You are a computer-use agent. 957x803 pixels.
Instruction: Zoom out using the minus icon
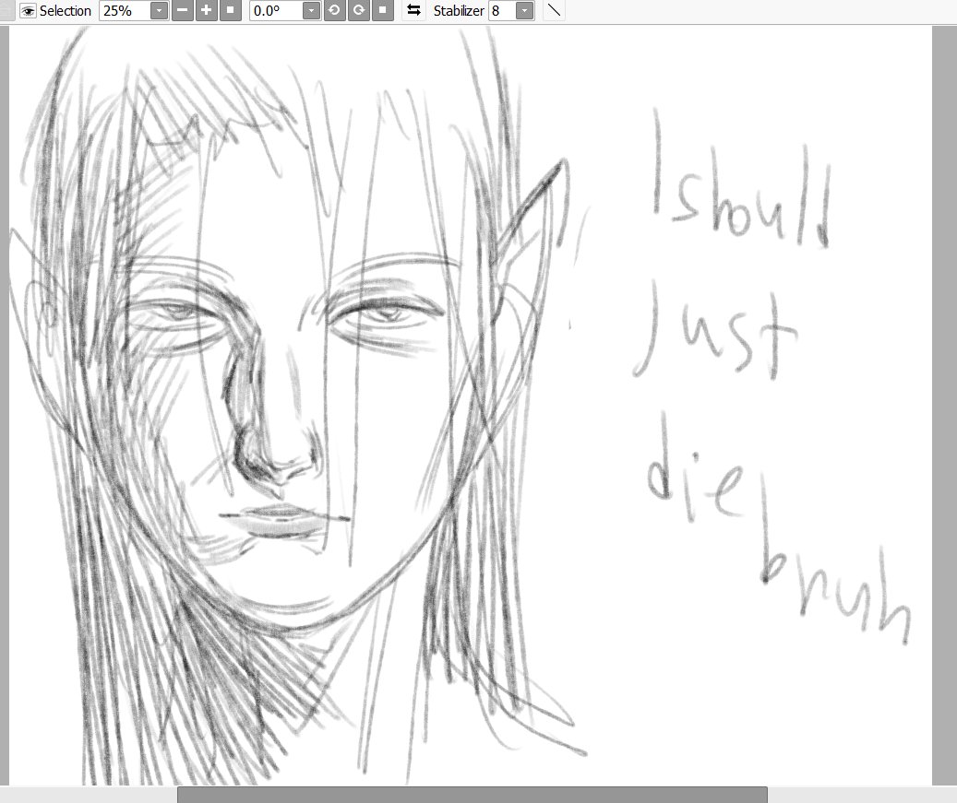(x=181, y=10)
